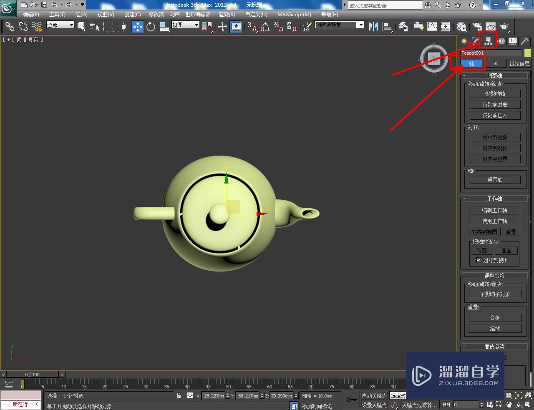The height and width of the screenshot is (410, 534).
Task: Switch to the Motion command panel tab
Action: (501, 41)
